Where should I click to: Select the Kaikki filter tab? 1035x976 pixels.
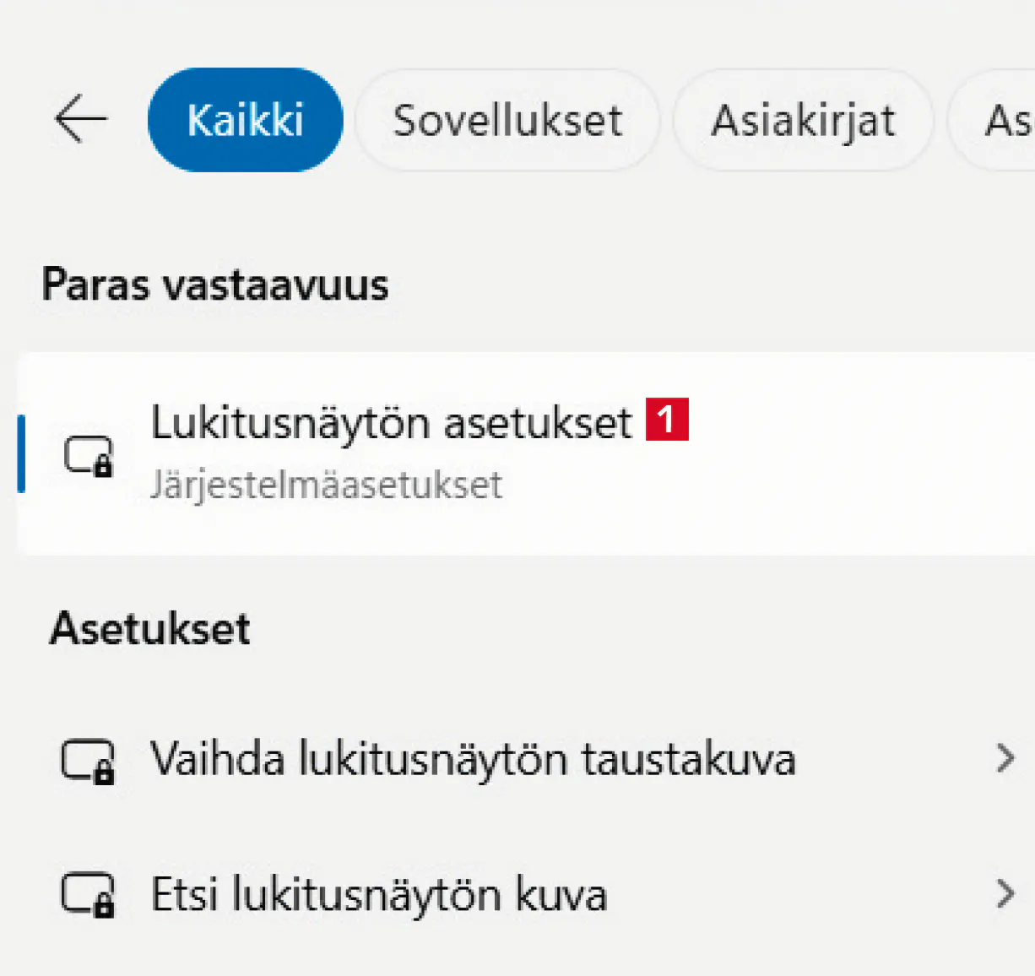click(245, 120)
